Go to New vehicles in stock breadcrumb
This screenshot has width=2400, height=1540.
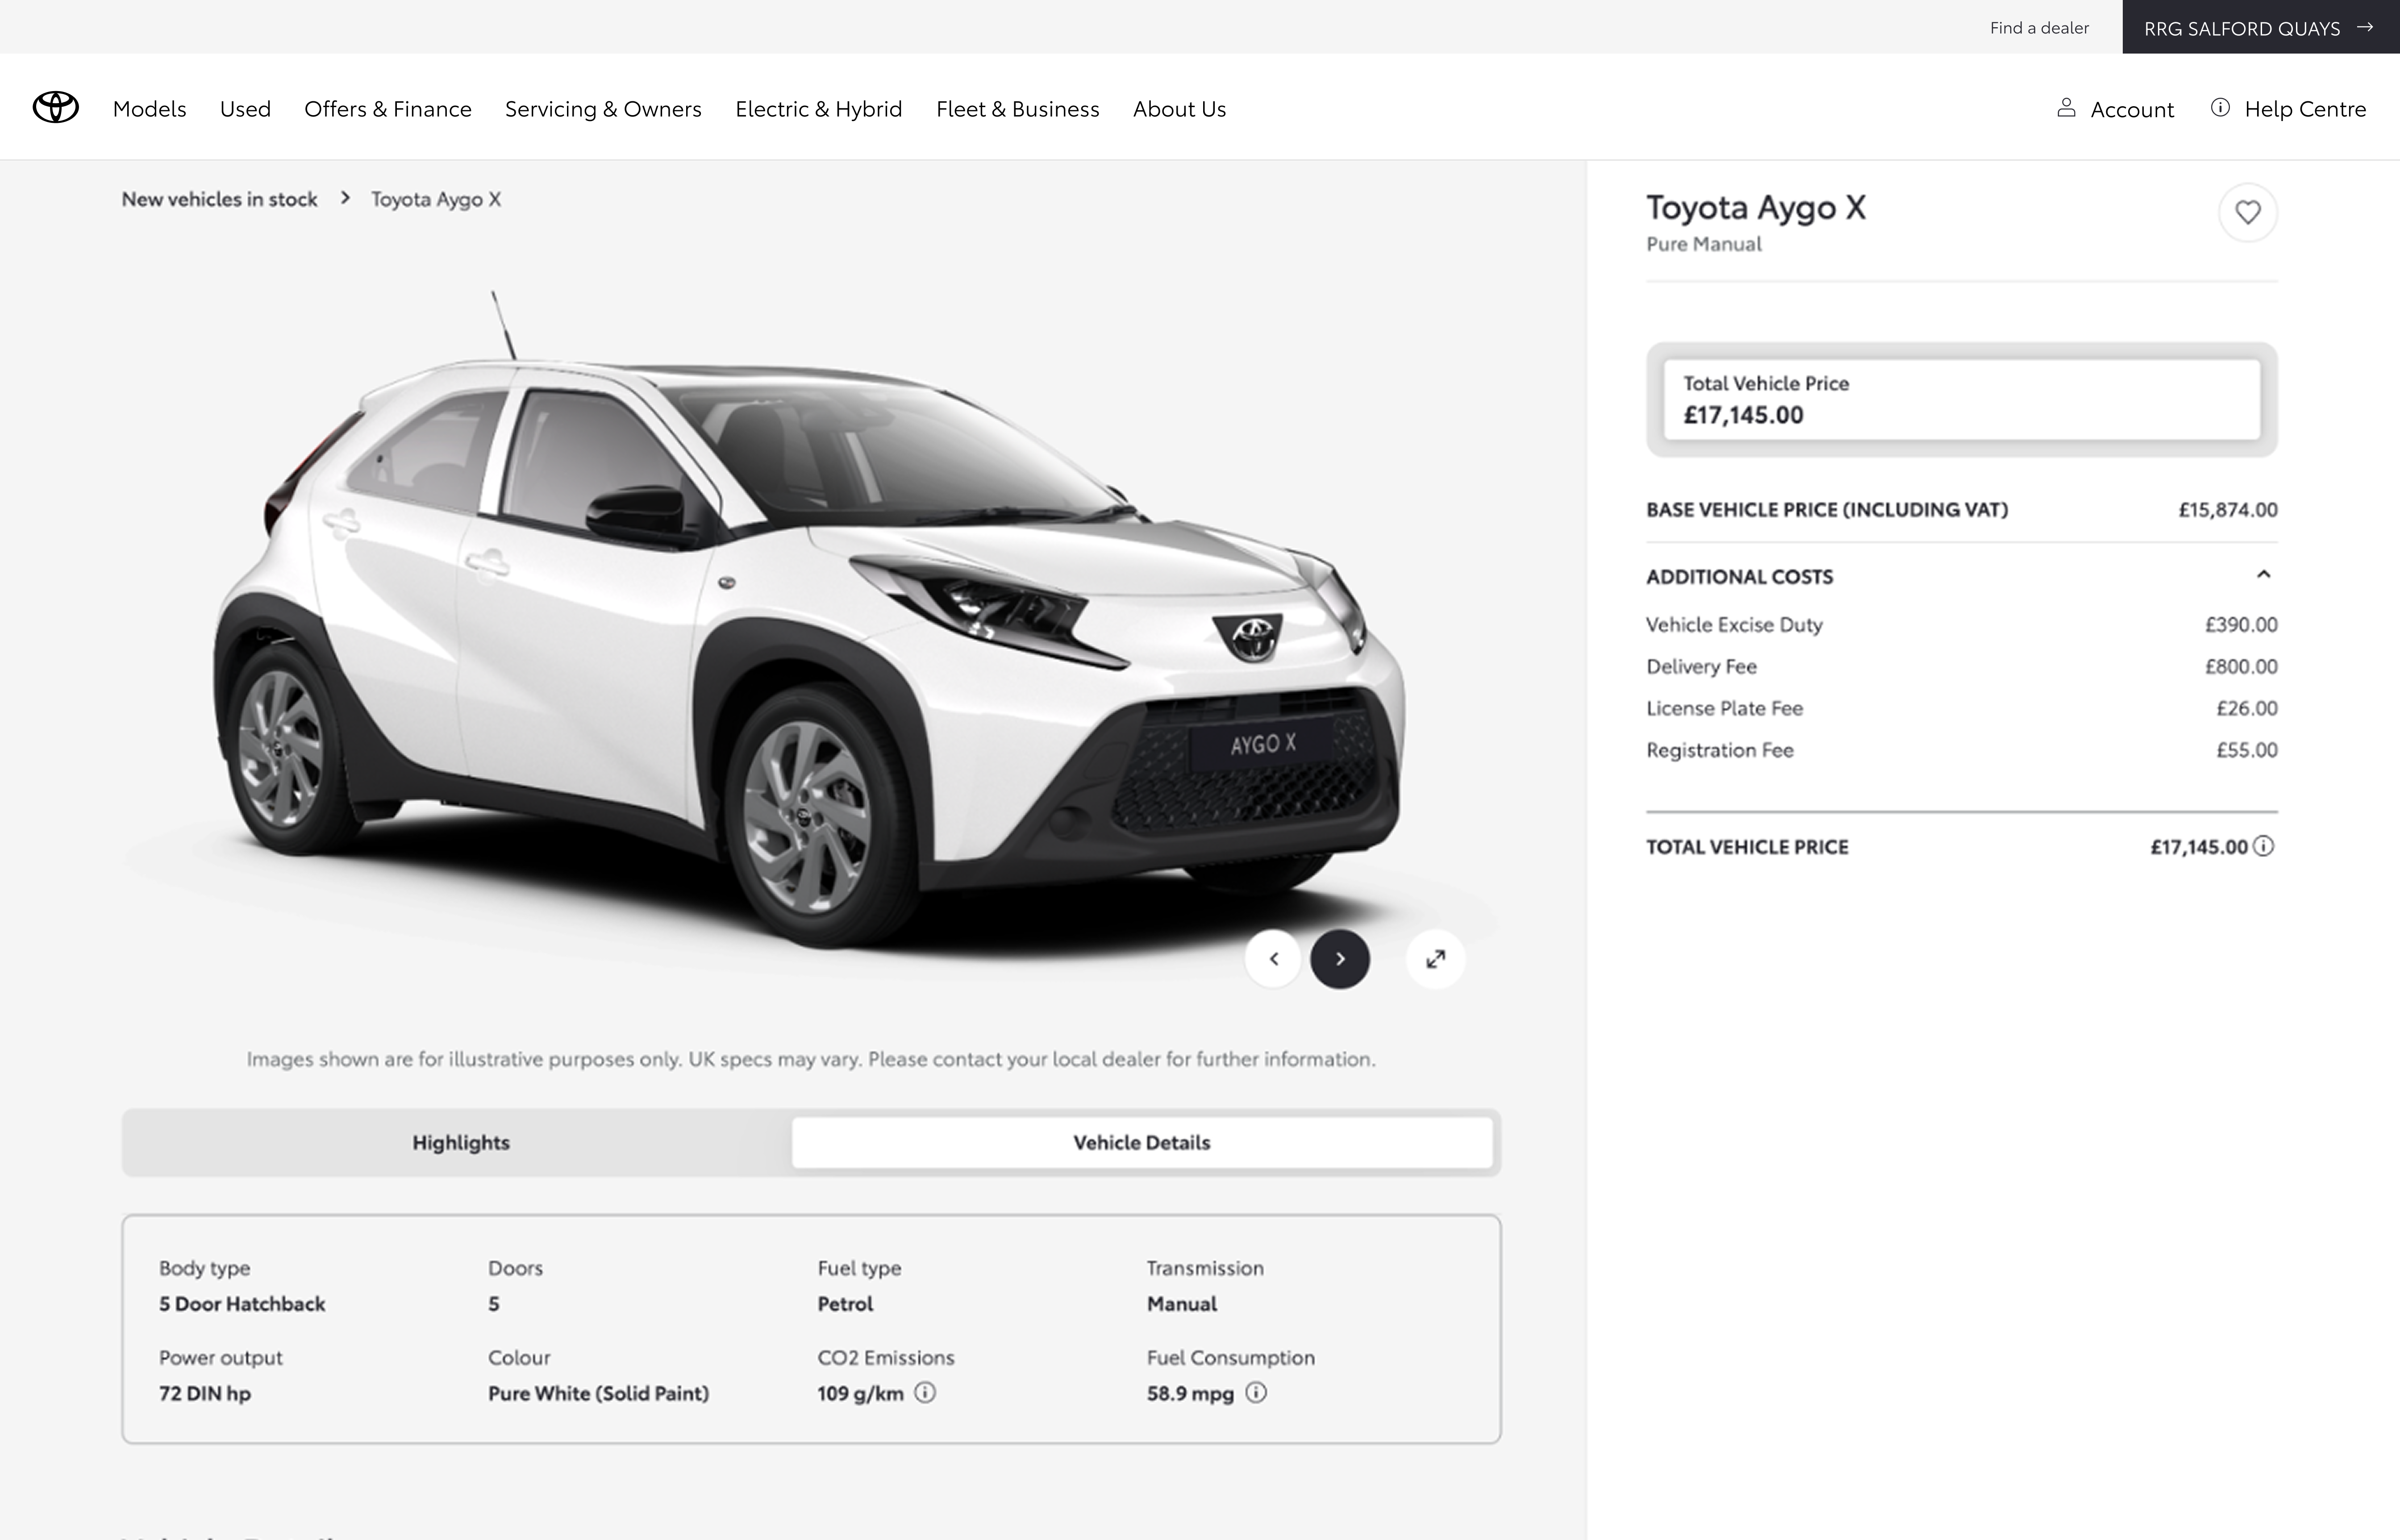(x=219, y=199)
